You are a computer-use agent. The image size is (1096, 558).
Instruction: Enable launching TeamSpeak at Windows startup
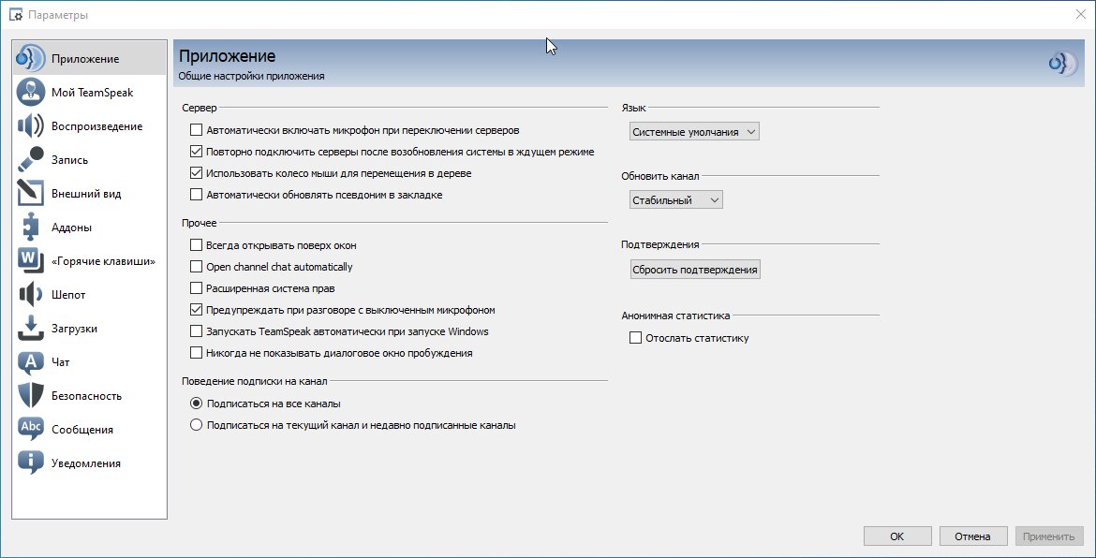pyautogui.click(x=196, y=331)
